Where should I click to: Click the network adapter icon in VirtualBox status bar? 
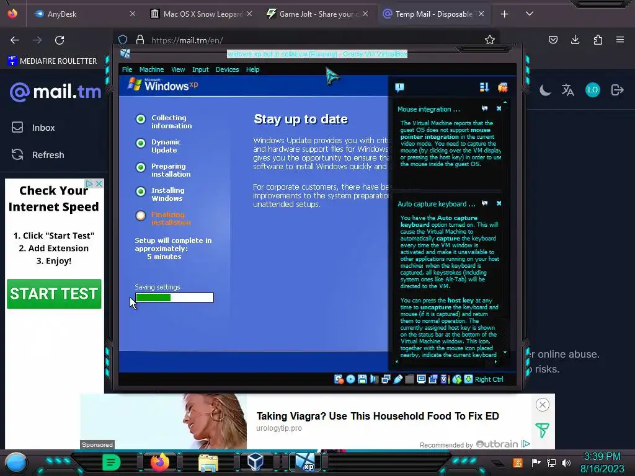coord(386,379)
